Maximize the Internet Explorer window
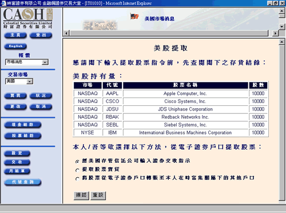Image resolution: width=286 pixels, height=213 pixels. (x=276, y=3)
